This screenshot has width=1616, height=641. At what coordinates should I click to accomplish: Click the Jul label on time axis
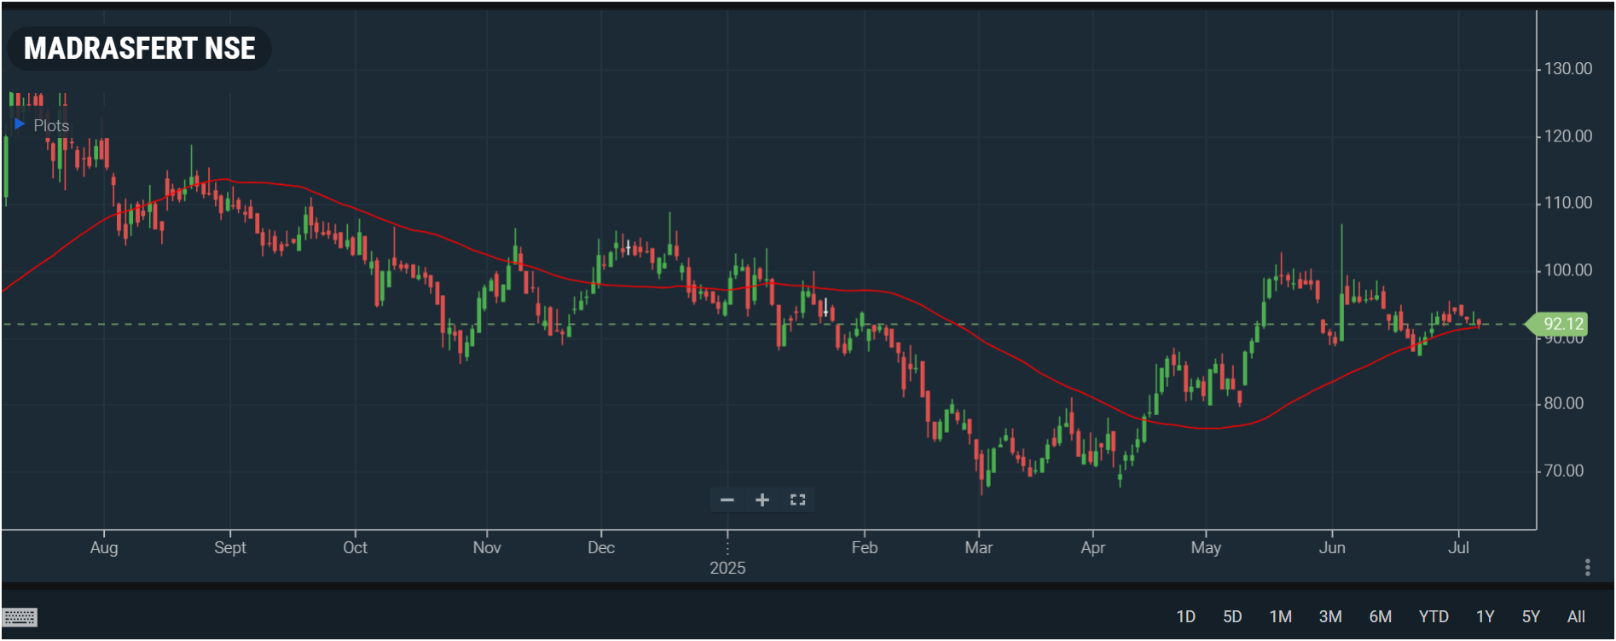coord(1458,547)
